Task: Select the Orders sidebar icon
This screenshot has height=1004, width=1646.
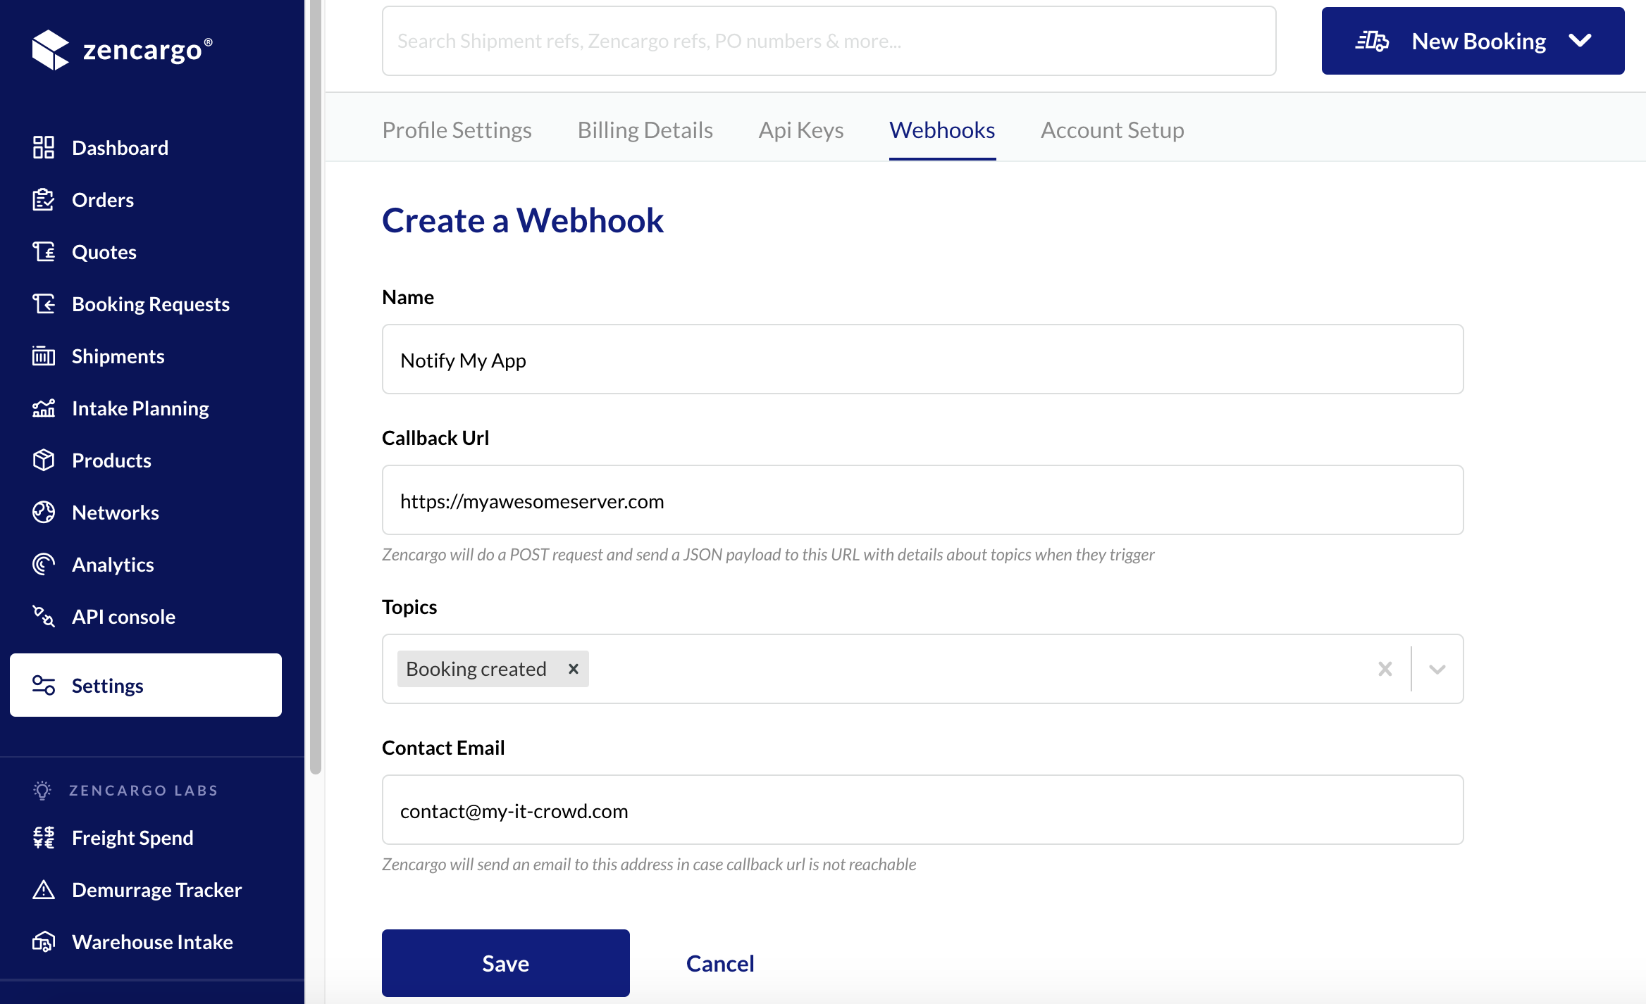Action: 44,199
